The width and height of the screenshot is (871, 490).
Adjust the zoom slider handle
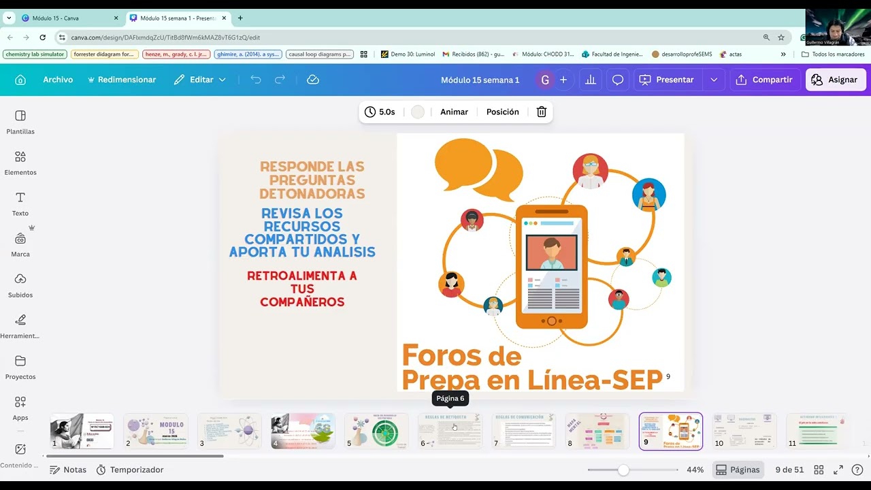pyautogui.click(x=623, y=470)
